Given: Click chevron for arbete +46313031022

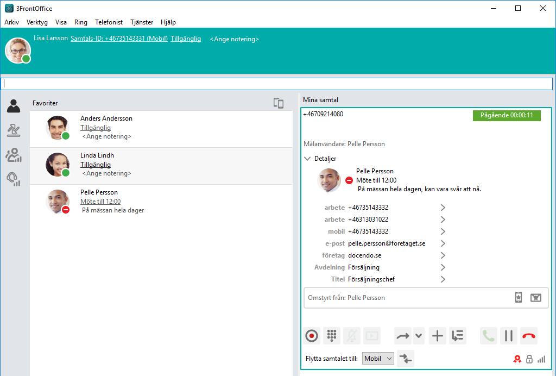Looking at the screenshot, I should pyautogui.click(x=443, y=220).
